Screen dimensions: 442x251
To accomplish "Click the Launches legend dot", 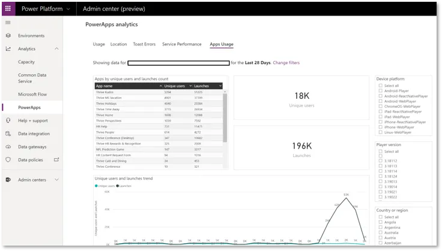I will (118, 186).
